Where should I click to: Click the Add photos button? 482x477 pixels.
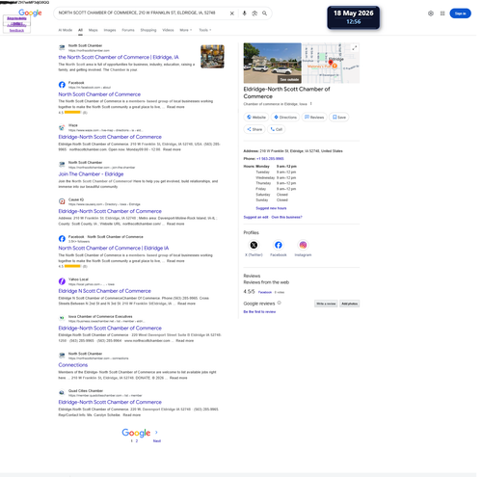point(350,304)
